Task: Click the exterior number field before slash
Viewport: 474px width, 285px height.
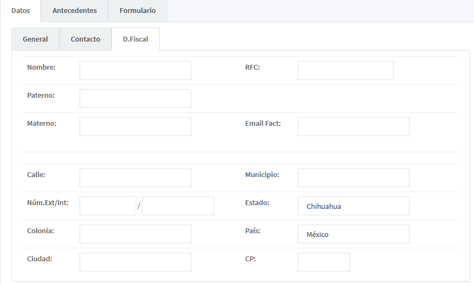Action: tap(108, 206)
